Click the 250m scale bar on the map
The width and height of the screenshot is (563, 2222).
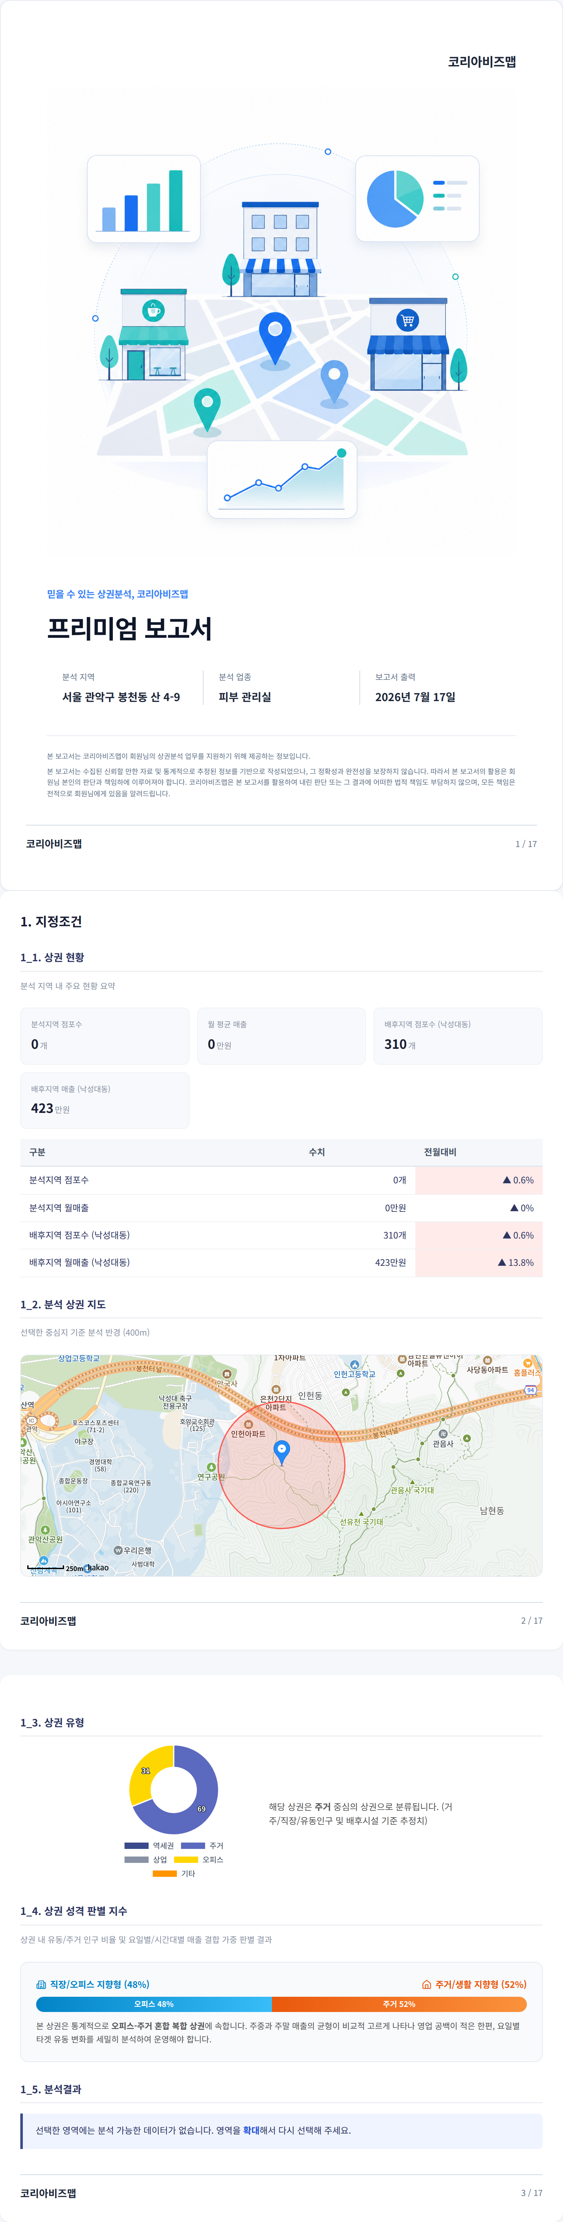(46, 1567)
